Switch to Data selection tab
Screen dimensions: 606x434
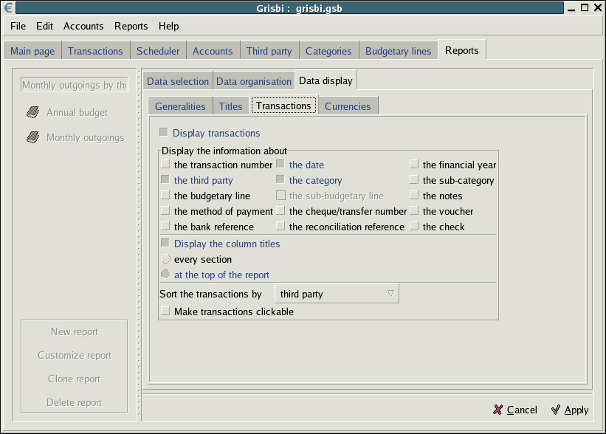tap(178, 81)
